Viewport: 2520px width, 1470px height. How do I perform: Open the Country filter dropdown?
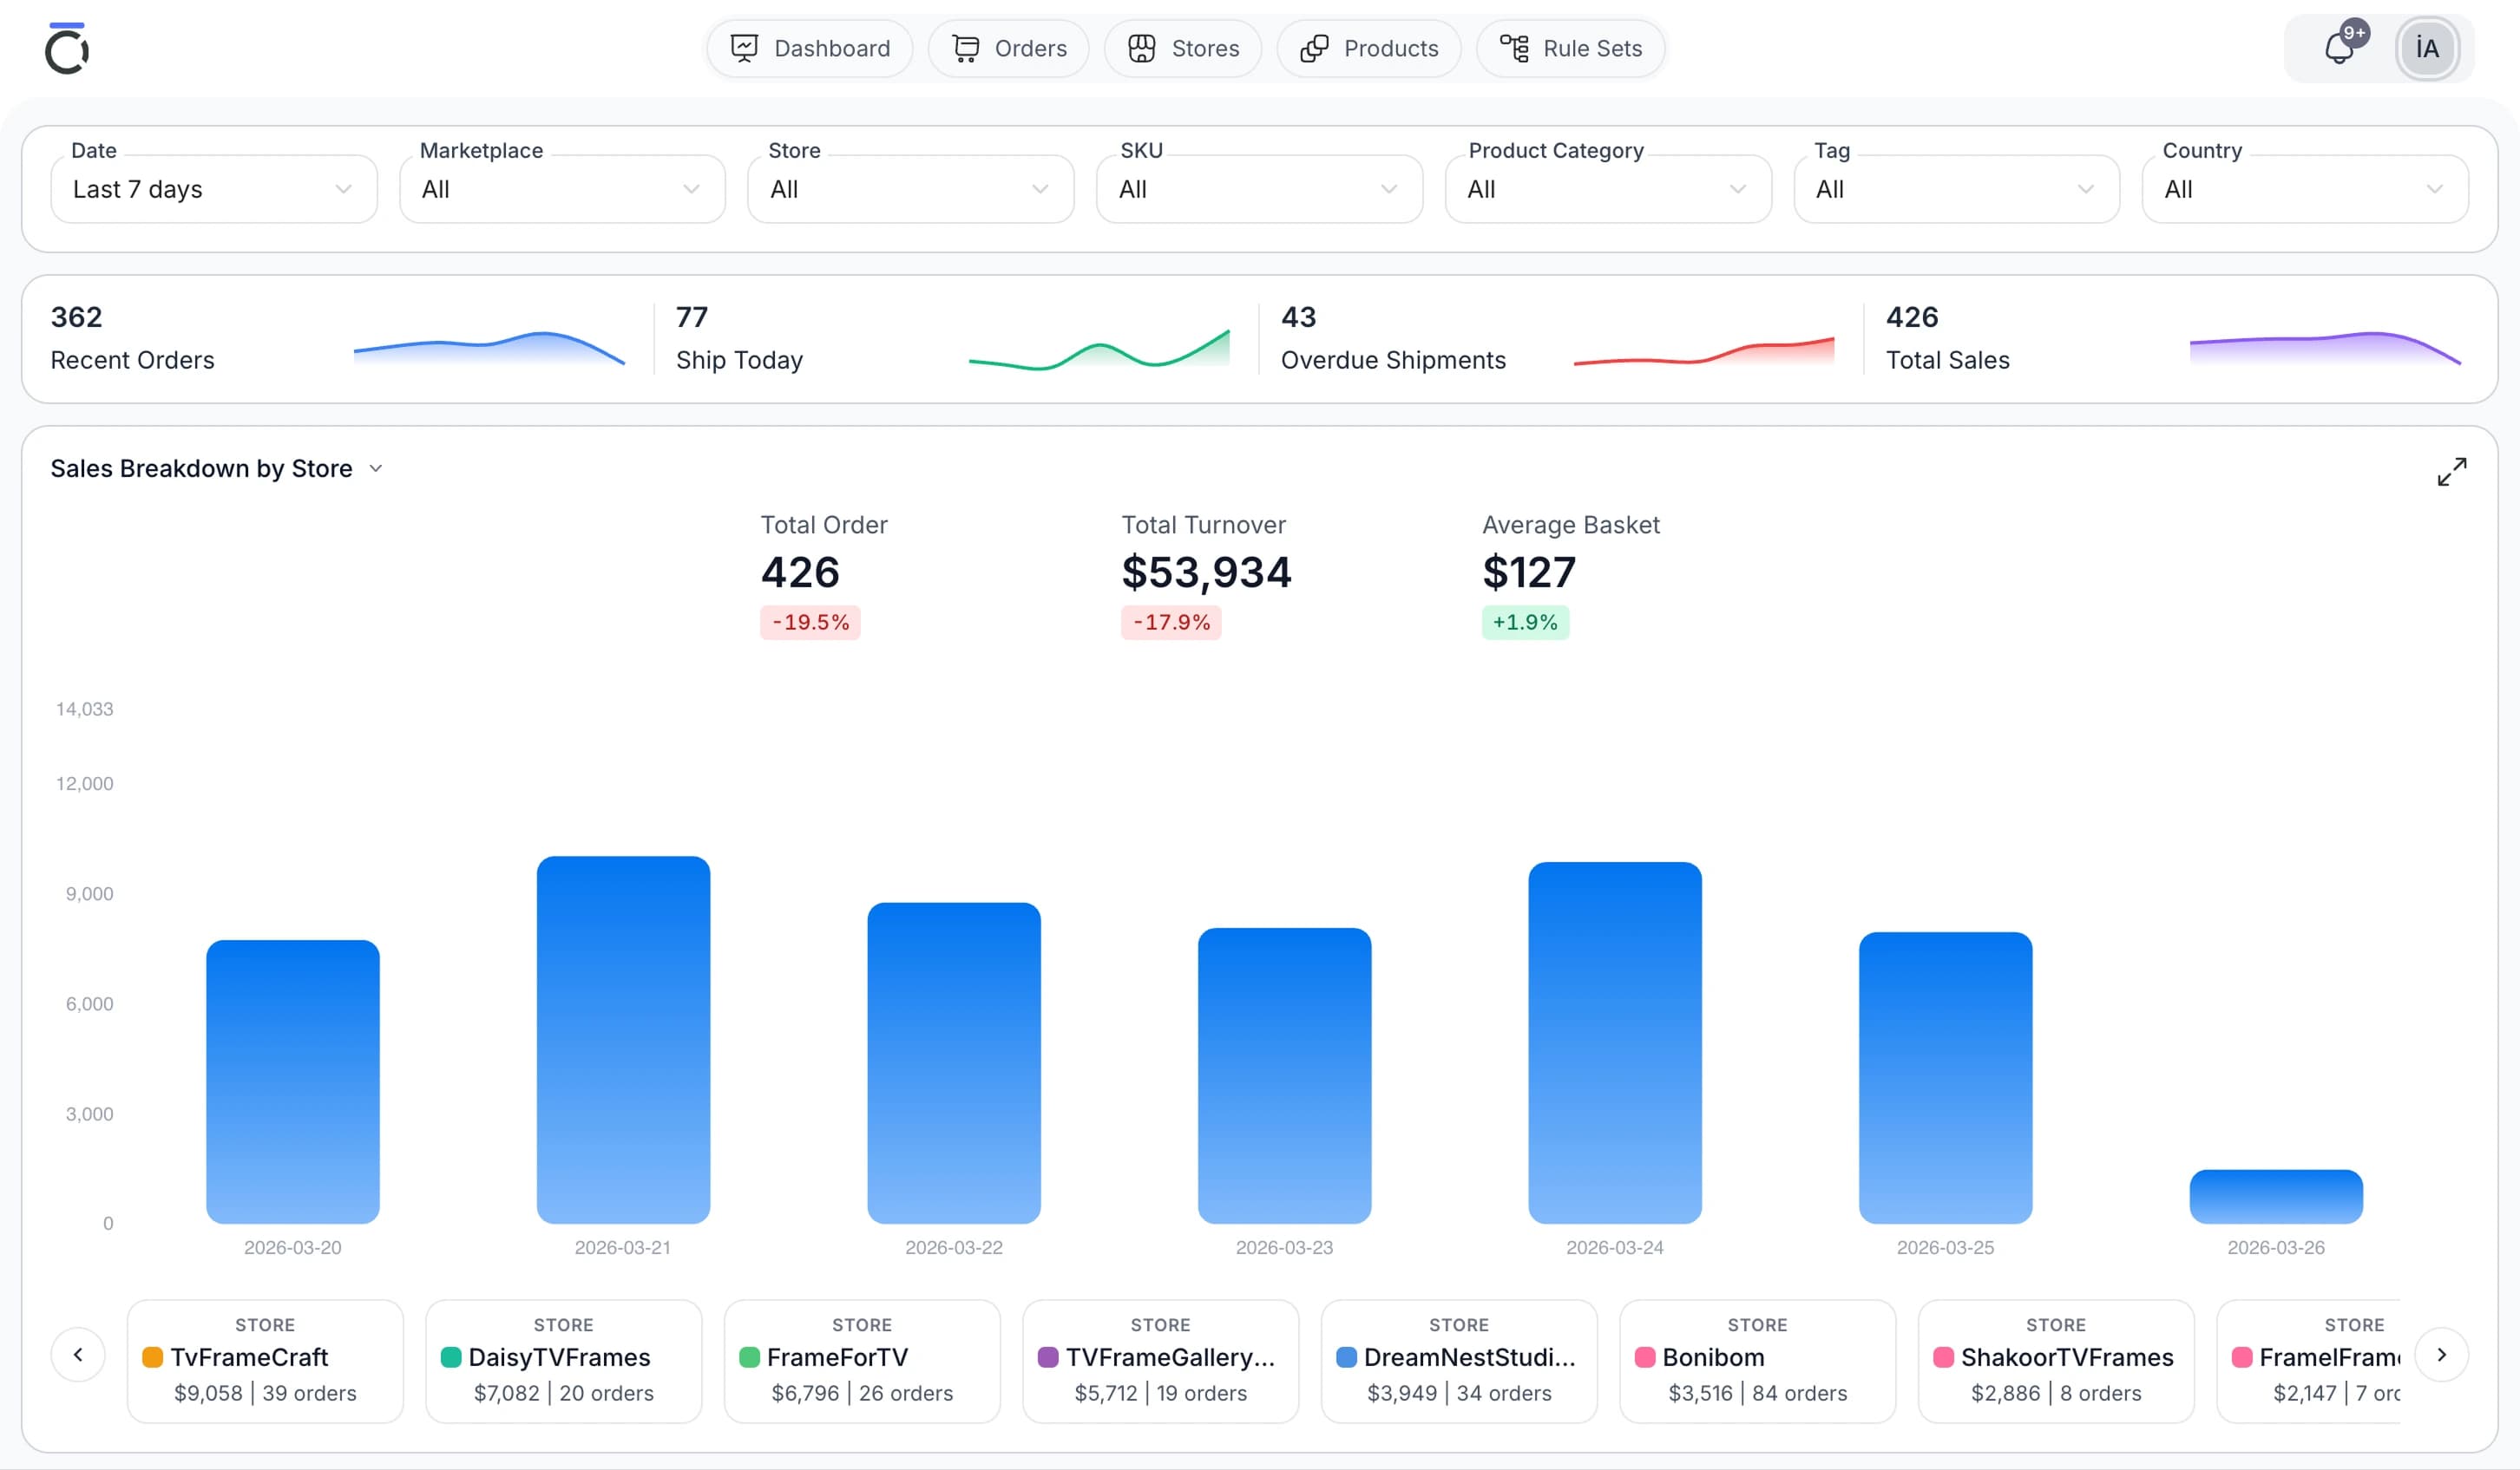[2305, 189]
